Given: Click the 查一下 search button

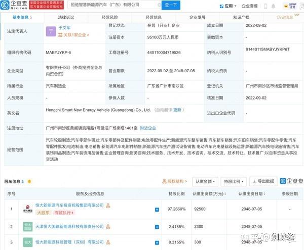Looking at the screenshot, I should tap(171, 5).
